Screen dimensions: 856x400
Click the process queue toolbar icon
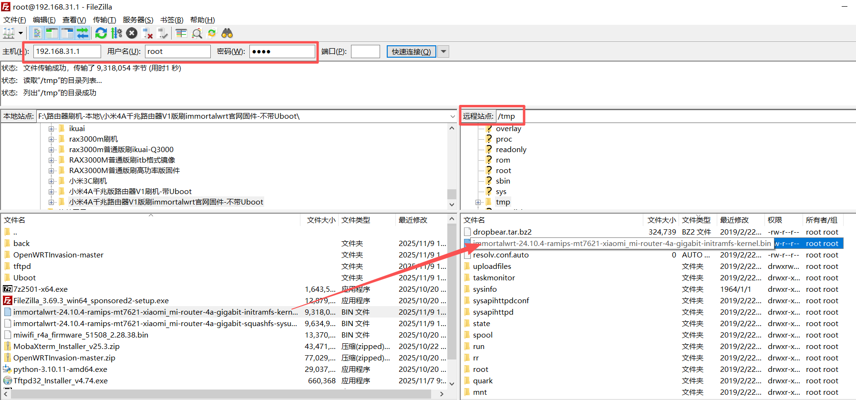click(116, 33)
